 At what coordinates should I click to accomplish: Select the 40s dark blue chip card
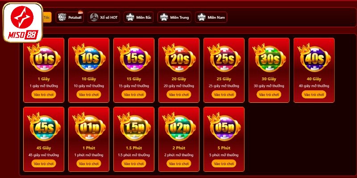click(314, 70)
